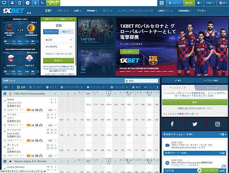Screen dimensions: 229x173
Task: Open the JPY currency dropdown
Action: click(x=58, y=47)
